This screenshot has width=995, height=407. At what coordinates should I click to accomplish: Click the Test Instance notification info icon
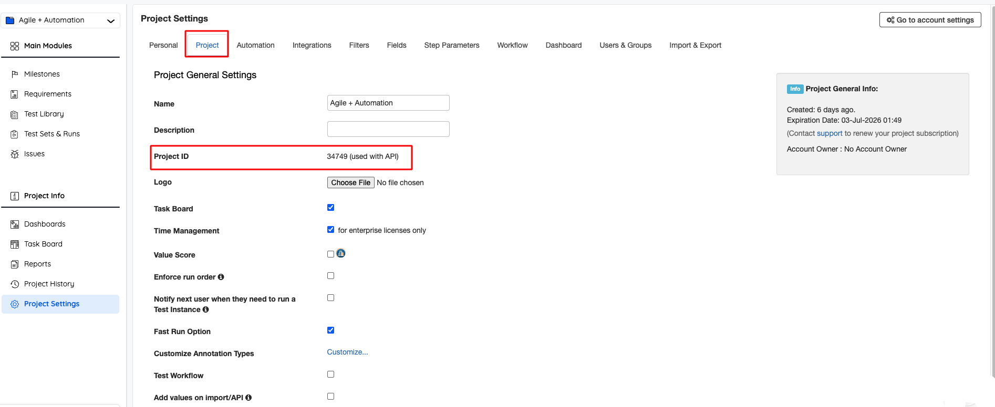click(x=206, y=309)
